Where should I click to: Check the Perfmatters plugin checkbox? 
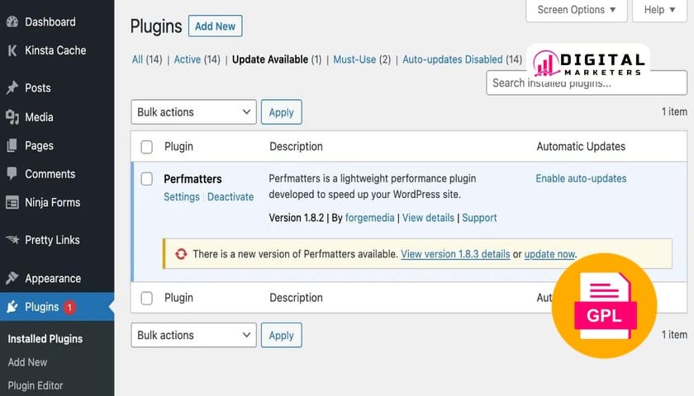(x=147, y=179)
